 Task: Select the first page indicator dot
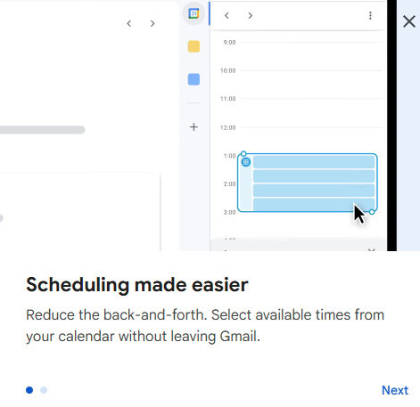29,390
